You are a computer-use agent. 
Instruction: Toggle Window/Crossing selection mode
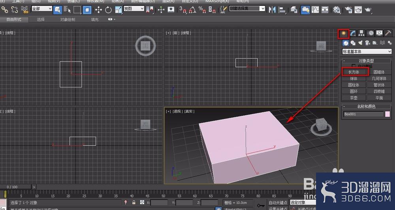tap(87, 10)
